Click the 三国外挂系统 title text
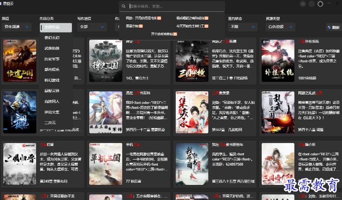The height and width of the screenshot is (200, 342). [308, 41]
